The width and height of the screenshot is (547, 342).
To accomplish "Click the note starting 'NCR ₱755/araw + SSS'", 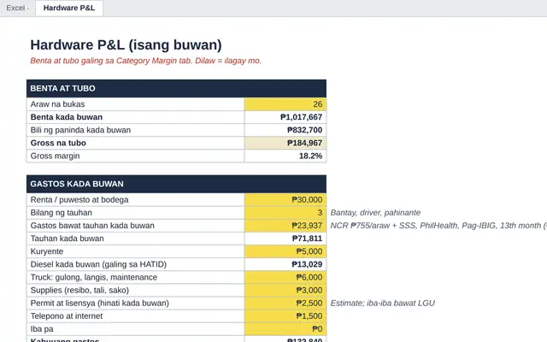I will (438, 226).
